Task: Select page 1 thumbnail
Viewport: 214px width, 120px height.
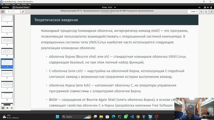Action: click(x=7, y=18)
